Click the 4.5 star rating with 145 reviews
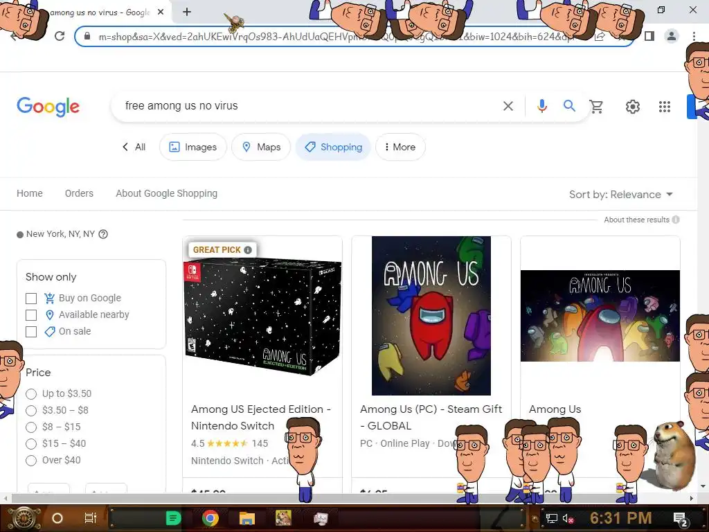The height and width of the screenshot is (532, 709). pos(230,443)
